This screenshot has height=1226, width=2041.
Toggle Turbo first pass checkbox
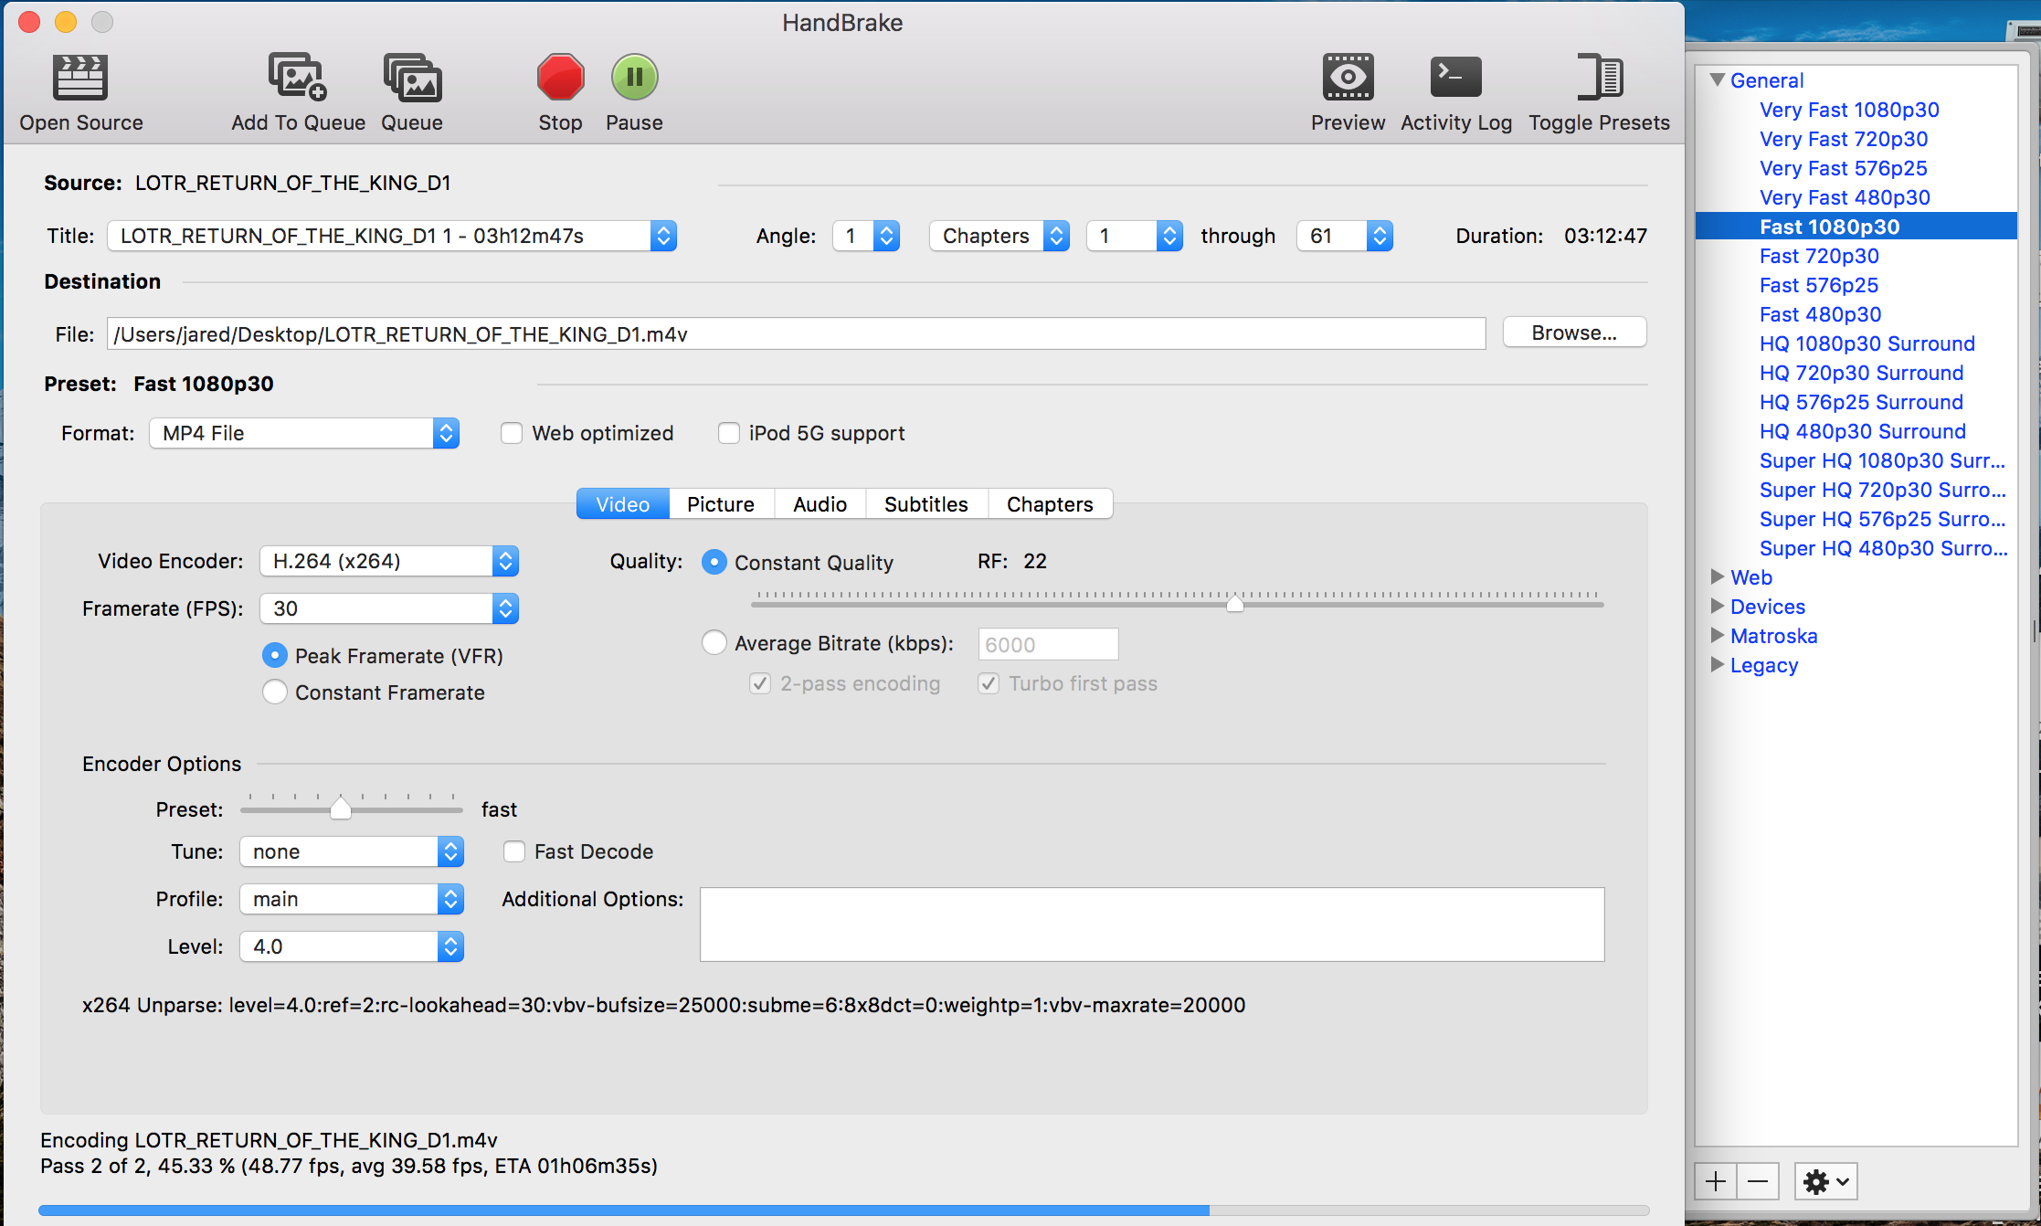click(989, 683)
